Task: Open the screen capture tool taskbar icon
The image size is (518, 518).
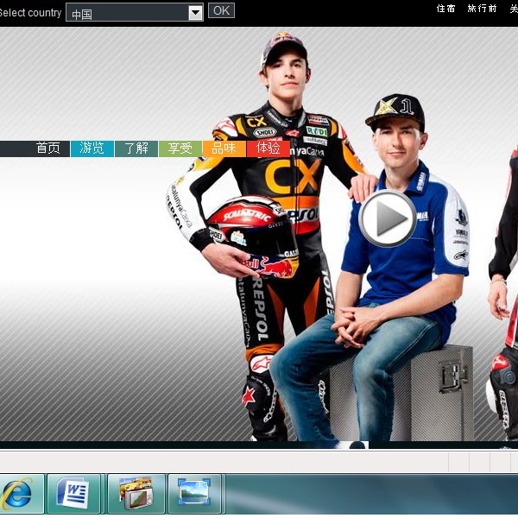Action: coord(194,494)
